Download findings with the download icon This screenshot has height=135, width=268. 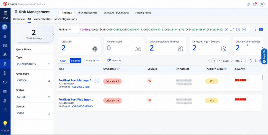click(255, 61)
